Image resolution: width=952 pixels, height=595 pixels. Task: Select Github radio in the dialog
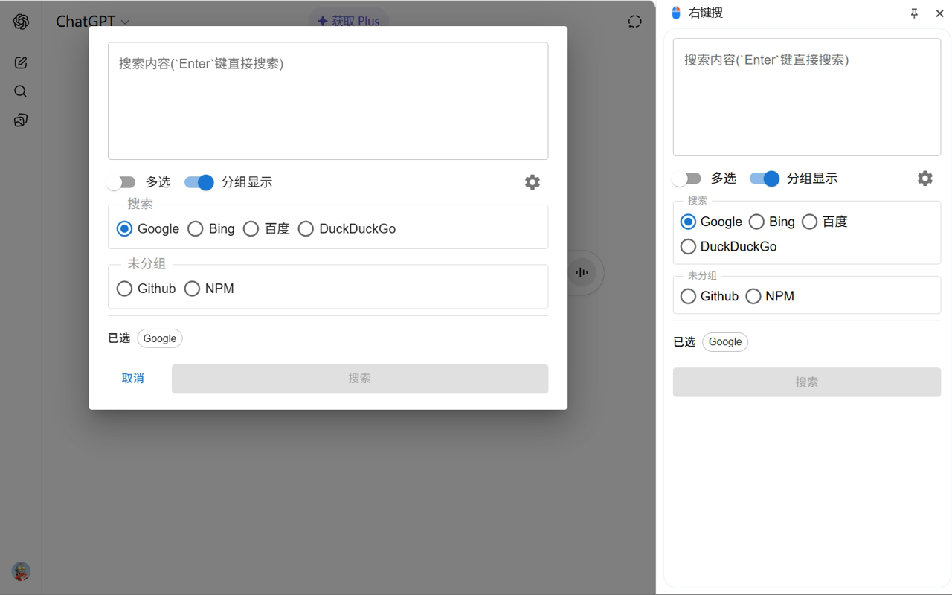tap(124, 289)
